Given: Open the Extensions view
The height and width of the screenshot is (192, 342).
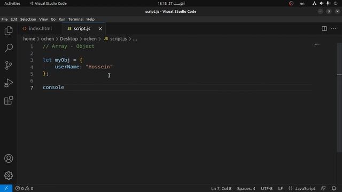Looking at the screenshot, I should tap(9, 100).
